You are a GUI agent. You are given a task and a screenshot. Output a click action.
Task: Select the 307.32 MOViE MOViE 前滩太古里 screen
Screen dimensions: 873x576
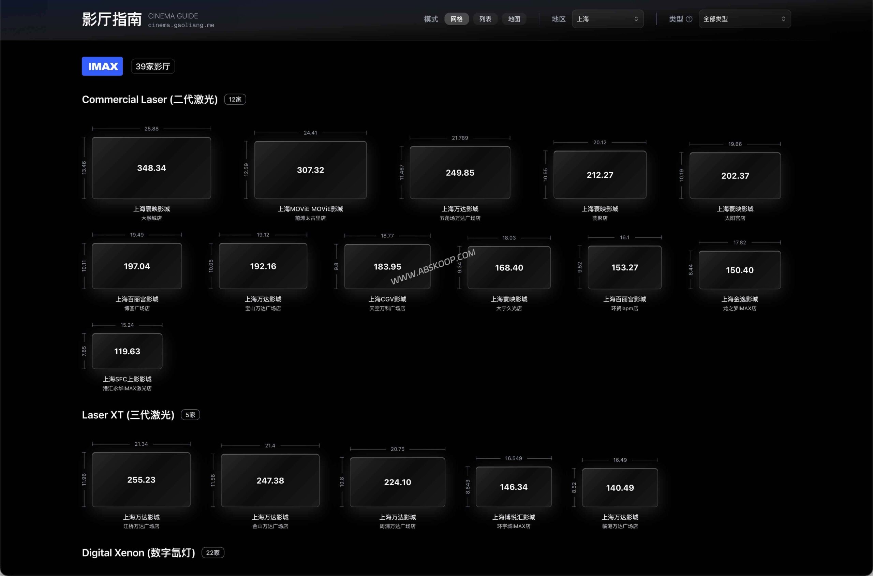(x=310, y=170)
